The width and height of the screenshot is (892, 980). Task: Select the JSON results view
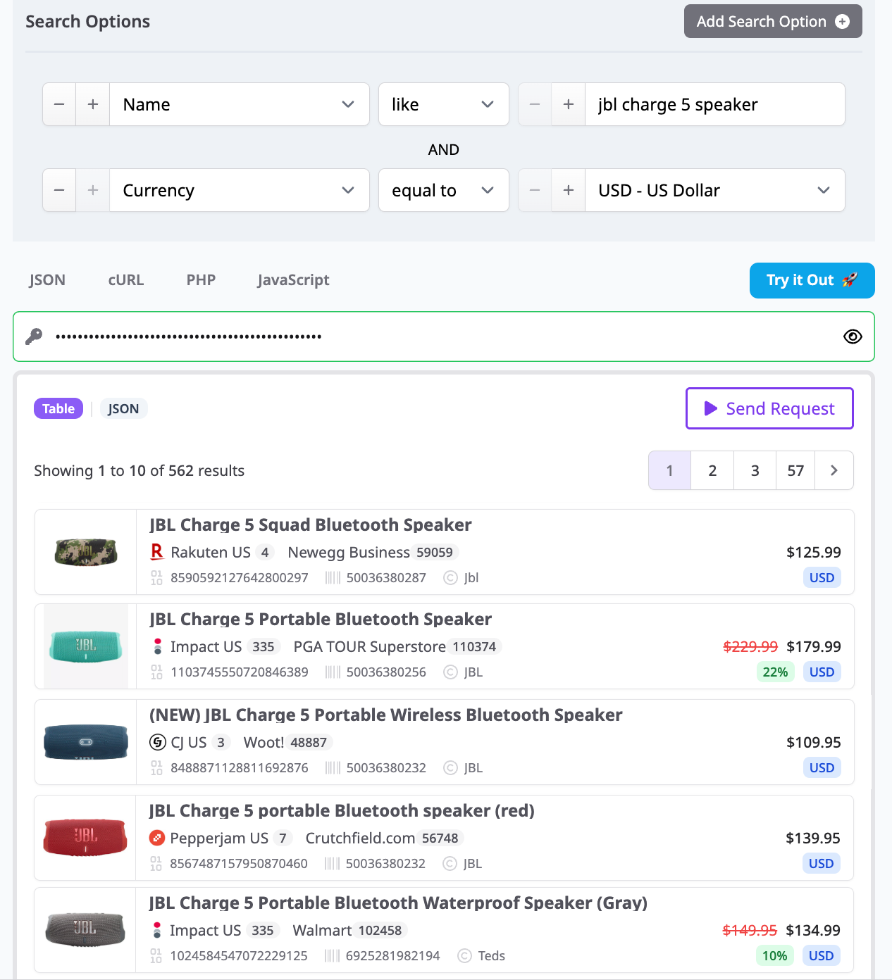(x=123, y=408)
